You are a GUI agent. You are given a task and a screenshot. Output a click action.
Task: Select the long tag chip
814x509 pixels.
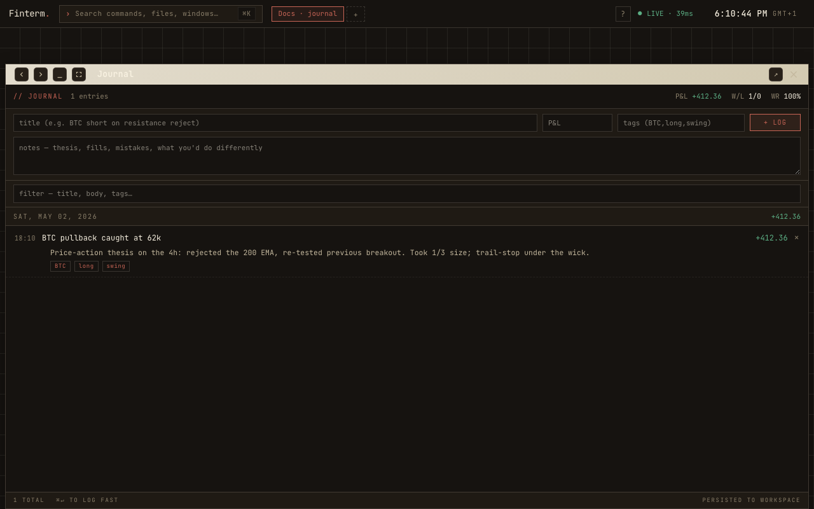(x=86, y=267)
